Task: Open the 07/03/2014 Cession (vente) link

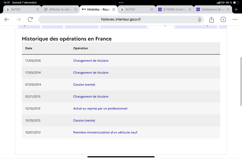Action: pyautogui.click(x=84, y=84)
